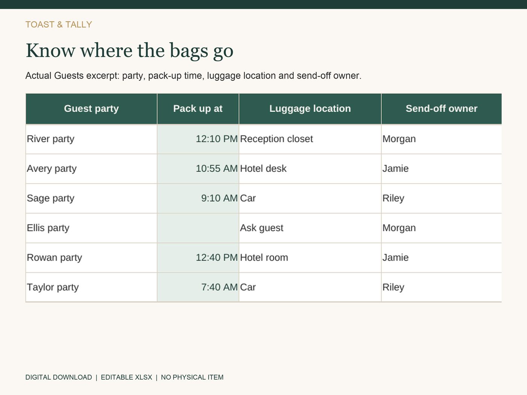Viewport: 527px width, 395px height.
Task: Click the 'Send-off owner' column header
Action: point(442,109)
